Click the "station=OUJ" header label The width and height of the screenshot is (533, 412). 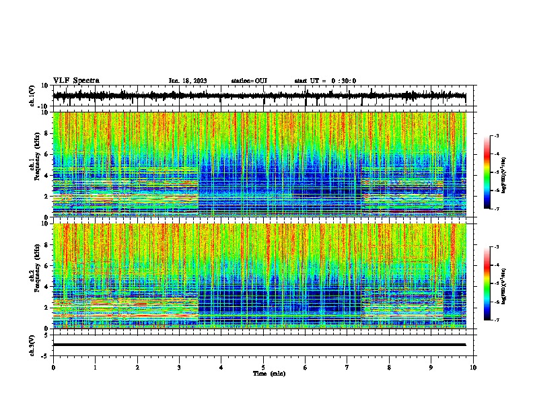[249, 81]
